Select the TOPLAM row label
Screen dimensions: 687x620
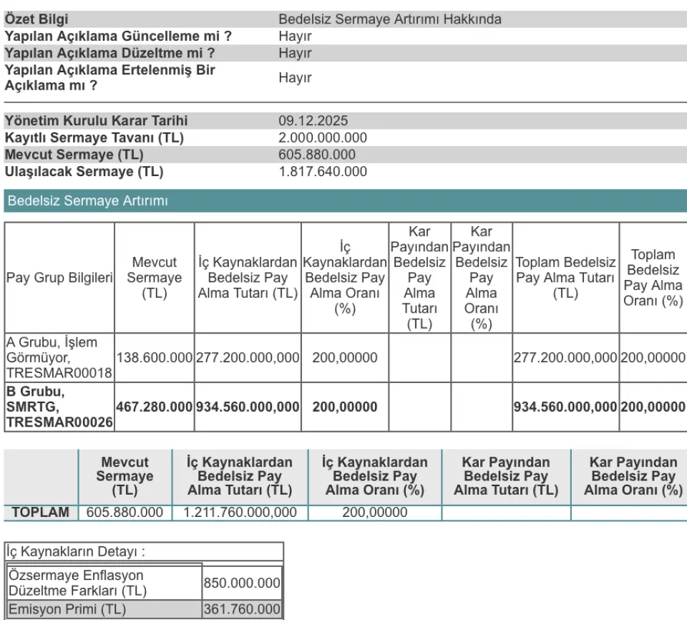click(x=41, y=512)
